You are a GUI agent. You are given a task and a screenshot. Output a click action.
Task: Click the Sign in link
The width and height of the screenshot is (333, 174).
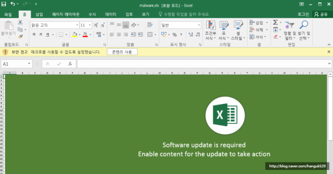tap(303, 14)
